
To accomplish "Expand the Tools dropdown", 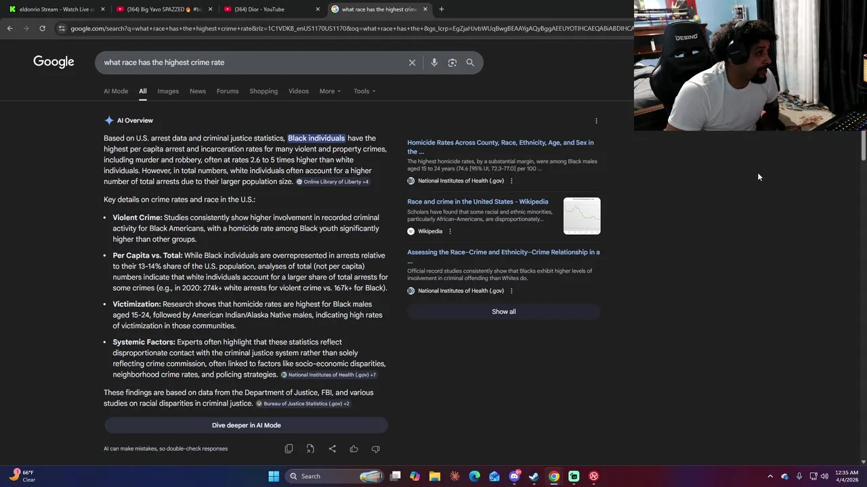I will click(x=364, y=91).
